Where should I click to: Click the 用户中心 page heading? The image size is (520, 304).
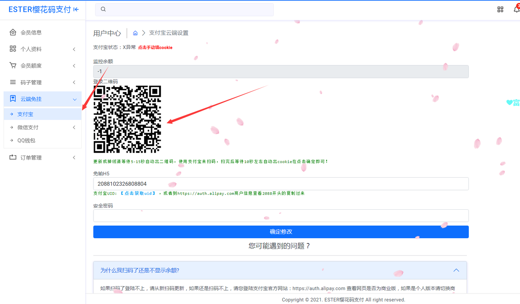[107, 33]
